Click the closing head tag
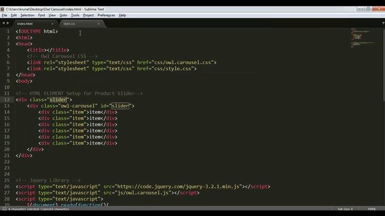 [25, 75]
